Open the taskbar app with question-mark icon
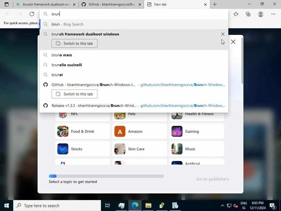 click(162, 206)
